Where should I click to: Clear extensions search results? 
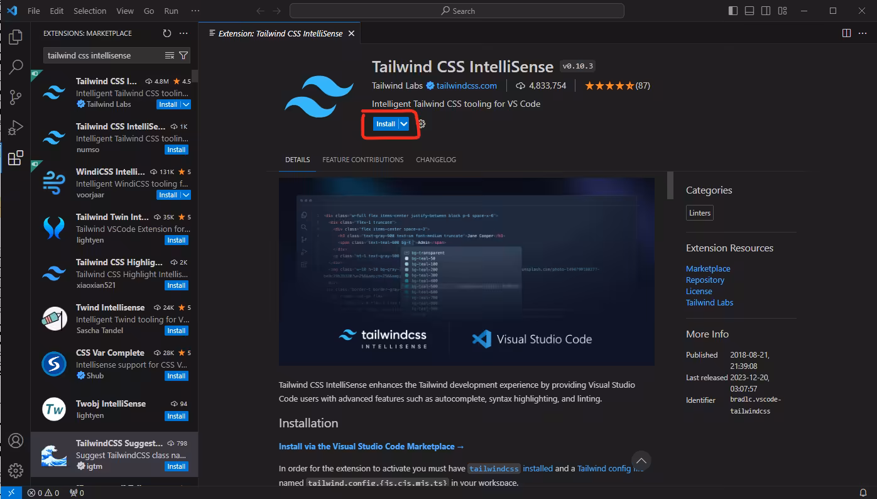[x=169, y=55]
